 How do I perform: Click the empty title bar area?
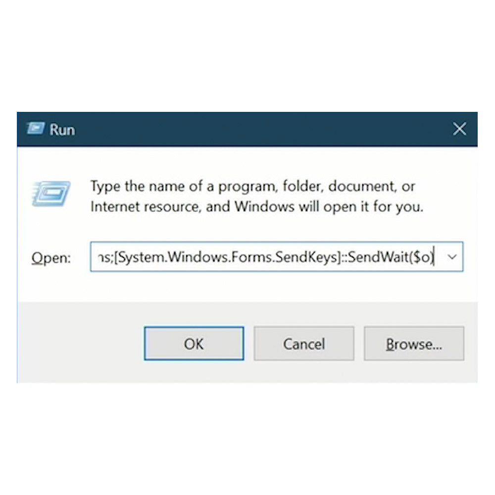262,129
